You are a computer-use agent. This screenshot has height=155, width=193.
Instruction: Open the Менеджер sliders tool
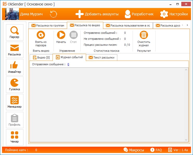point(15,102)
